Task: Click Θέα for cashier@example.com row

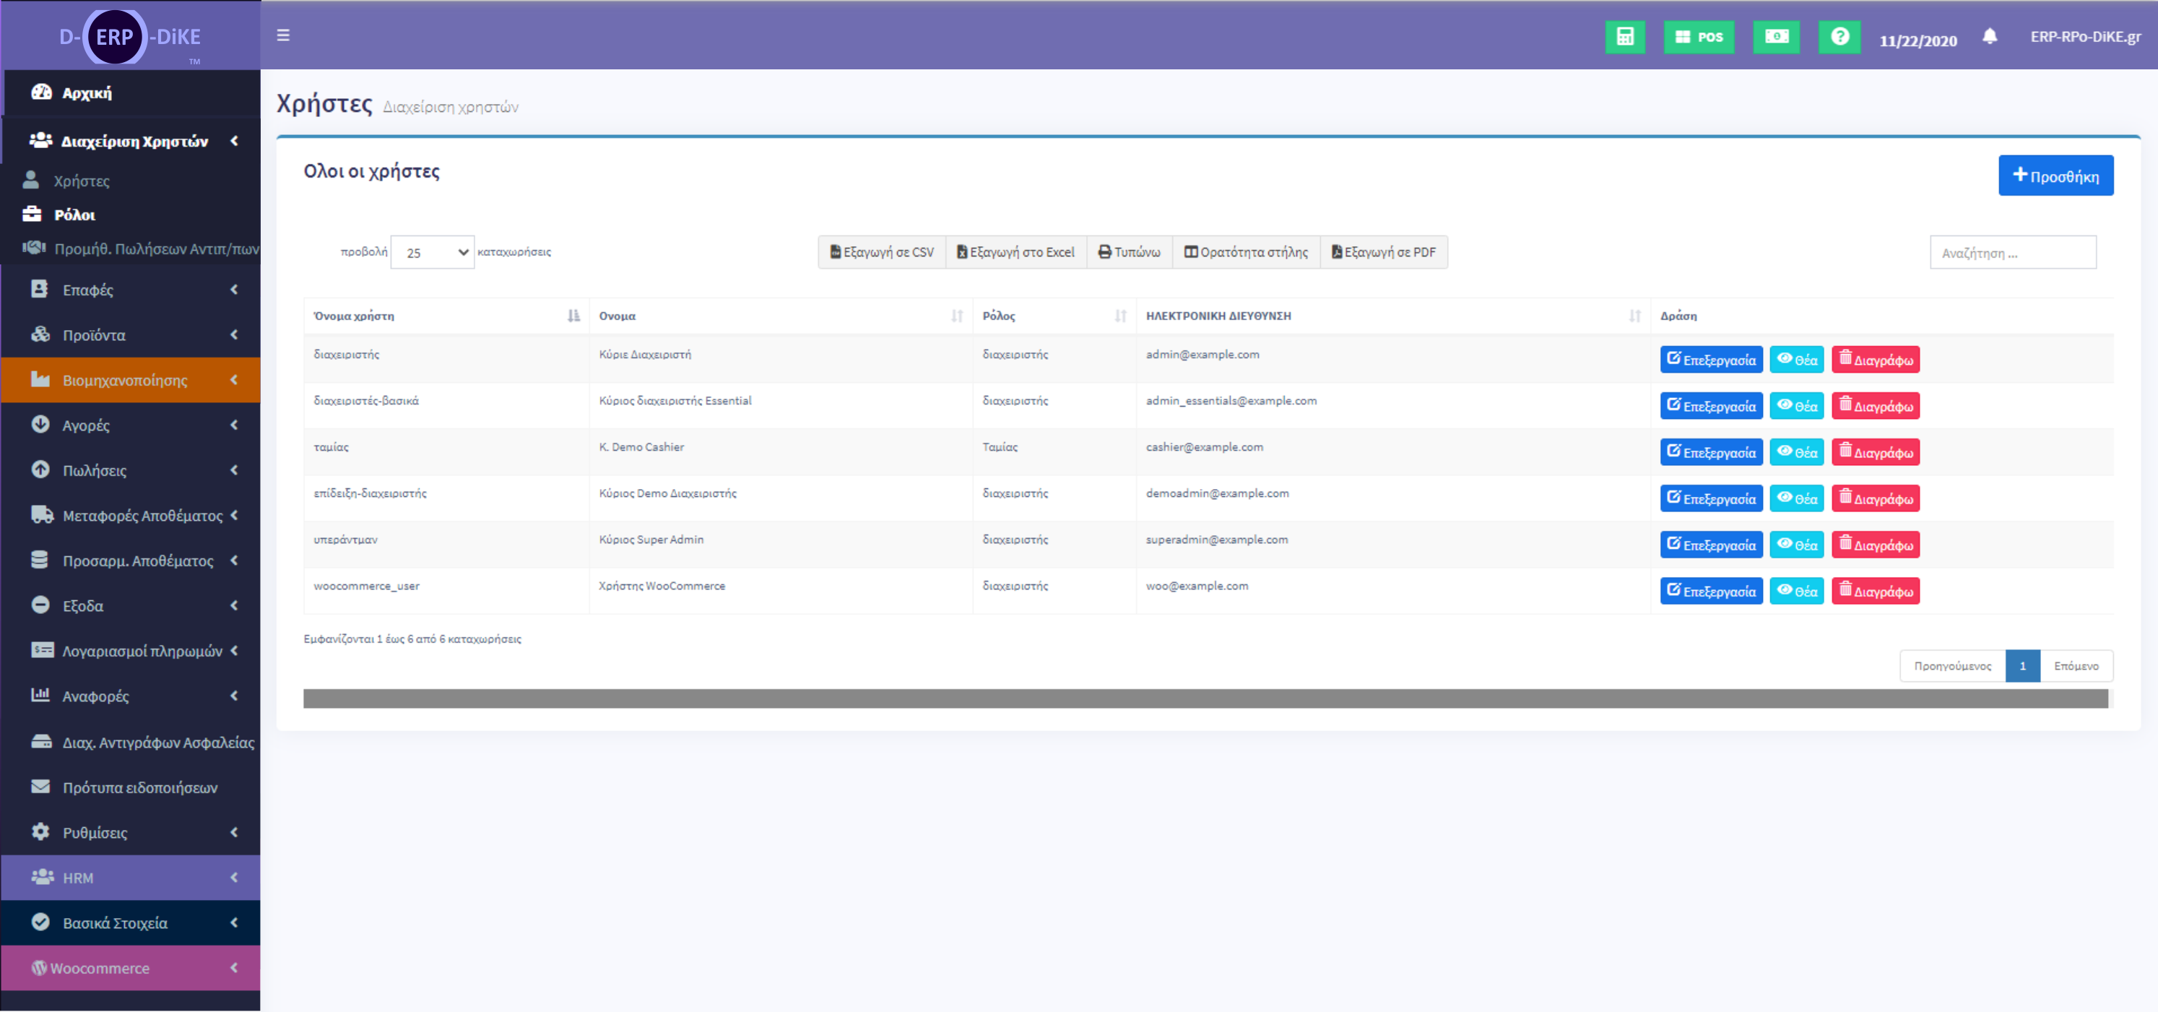Action: click(x=1796, y=452)
